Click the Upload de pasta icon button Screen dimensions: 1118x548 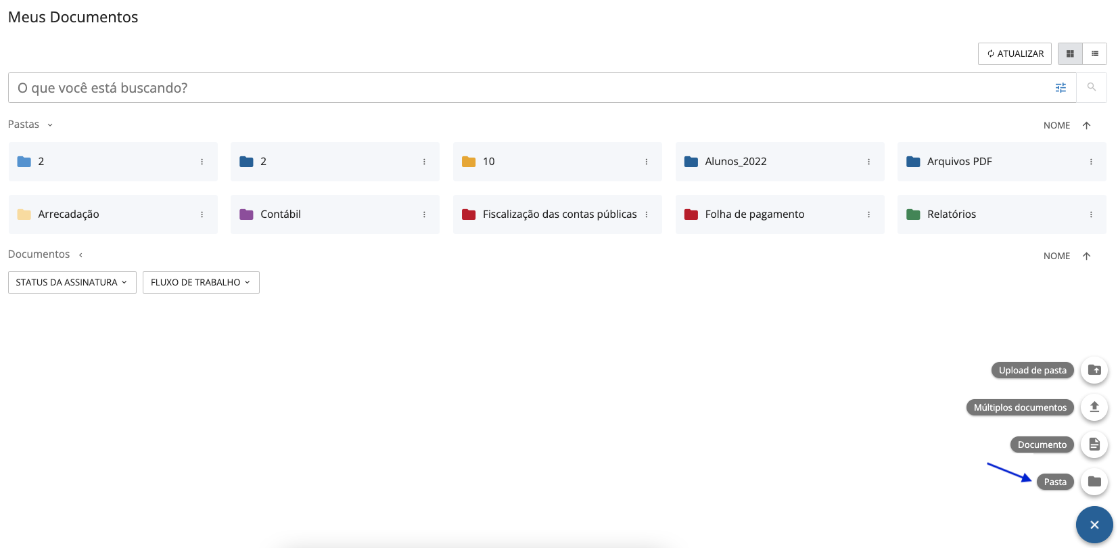pyautogui.click(x=1094, y=370)
